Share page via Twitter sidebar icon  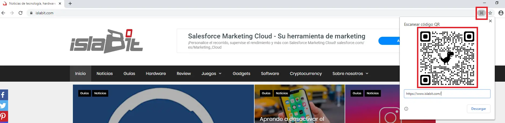(x=4, y=106)
